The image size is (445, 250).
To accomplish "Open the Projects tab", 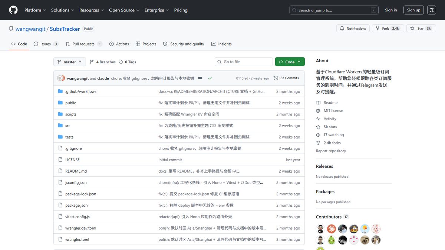I will coord(146,44).
